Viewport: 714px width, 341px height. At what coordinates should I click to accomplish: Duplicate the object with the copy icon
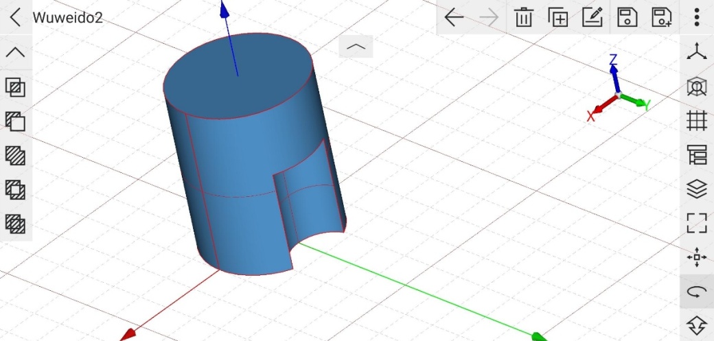[558, 17]
